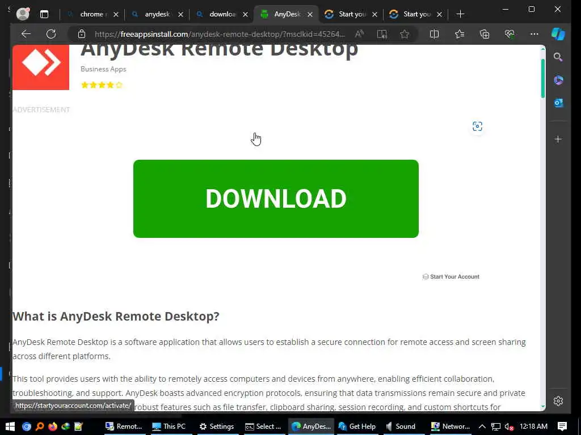
Task: Close the 'chrome' tab
Action: click(116, 14)
